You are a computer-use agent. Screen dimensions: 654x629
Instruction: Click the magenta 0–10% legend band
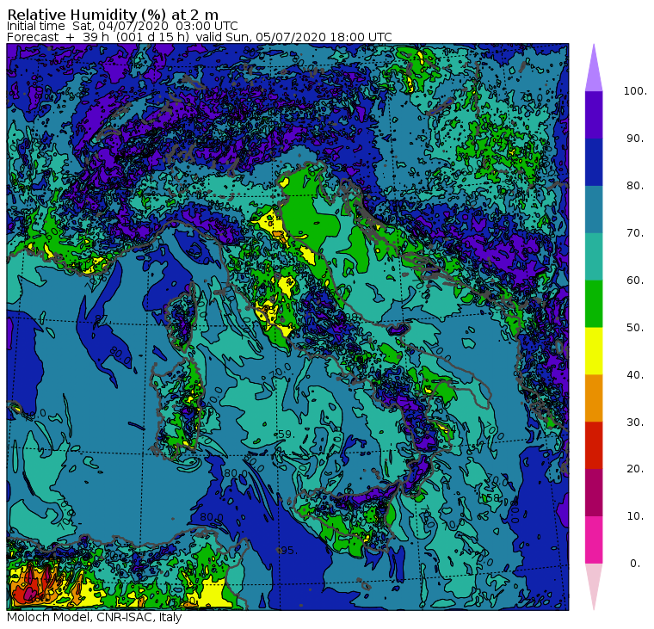[x=594, y=540]
